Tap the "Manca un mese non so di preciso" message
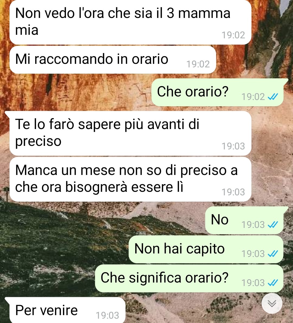The image size is (293, 323). point(130,179)
